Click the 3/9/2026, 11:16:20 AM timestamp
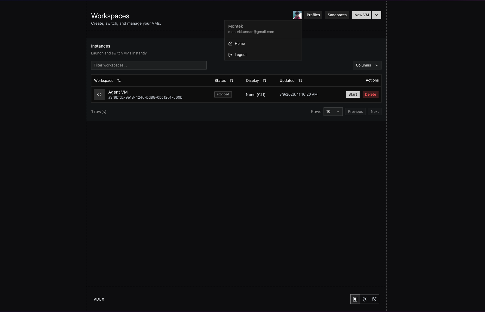 (x=298, y=94)
